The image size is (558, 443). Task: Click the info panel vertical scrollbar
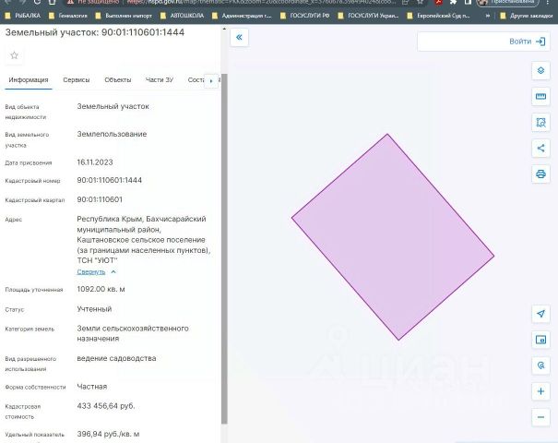click(x=224, y=249)
